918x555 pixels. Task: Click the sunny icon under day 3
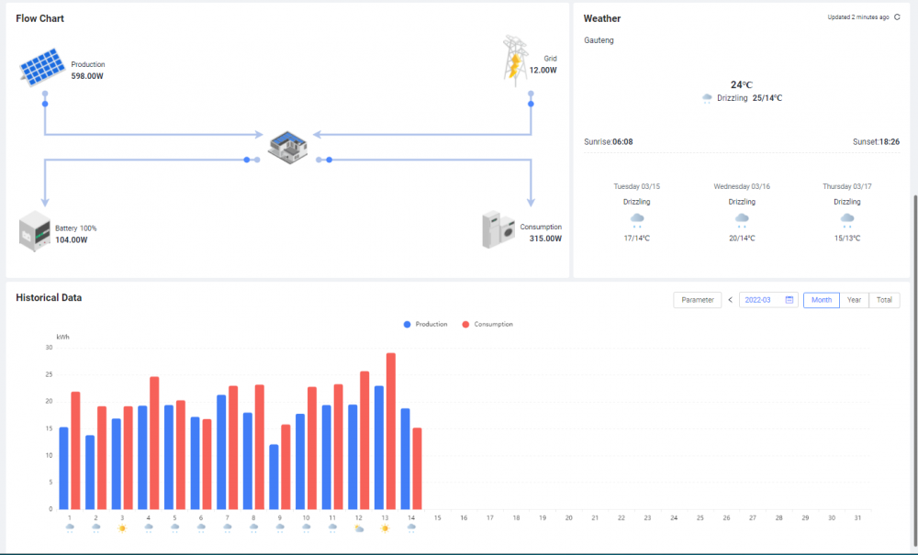click(x=122, y=528)
